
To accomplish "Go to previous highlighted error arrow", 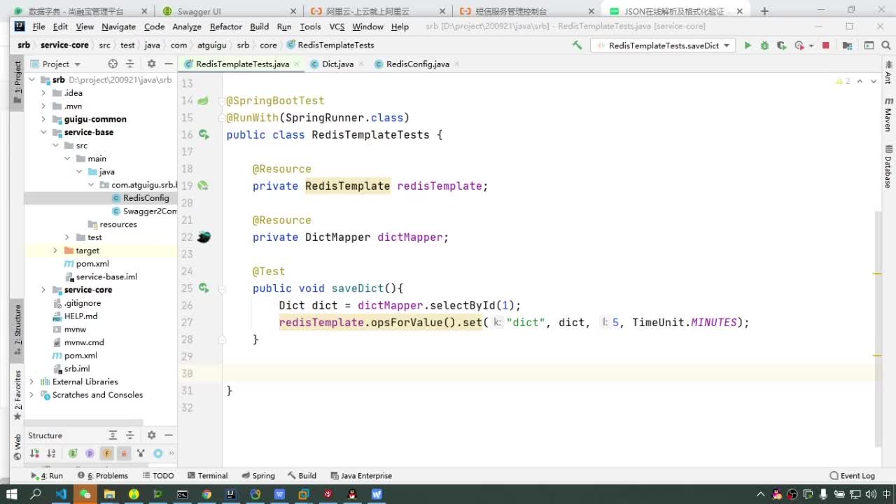I will (860, 81).
